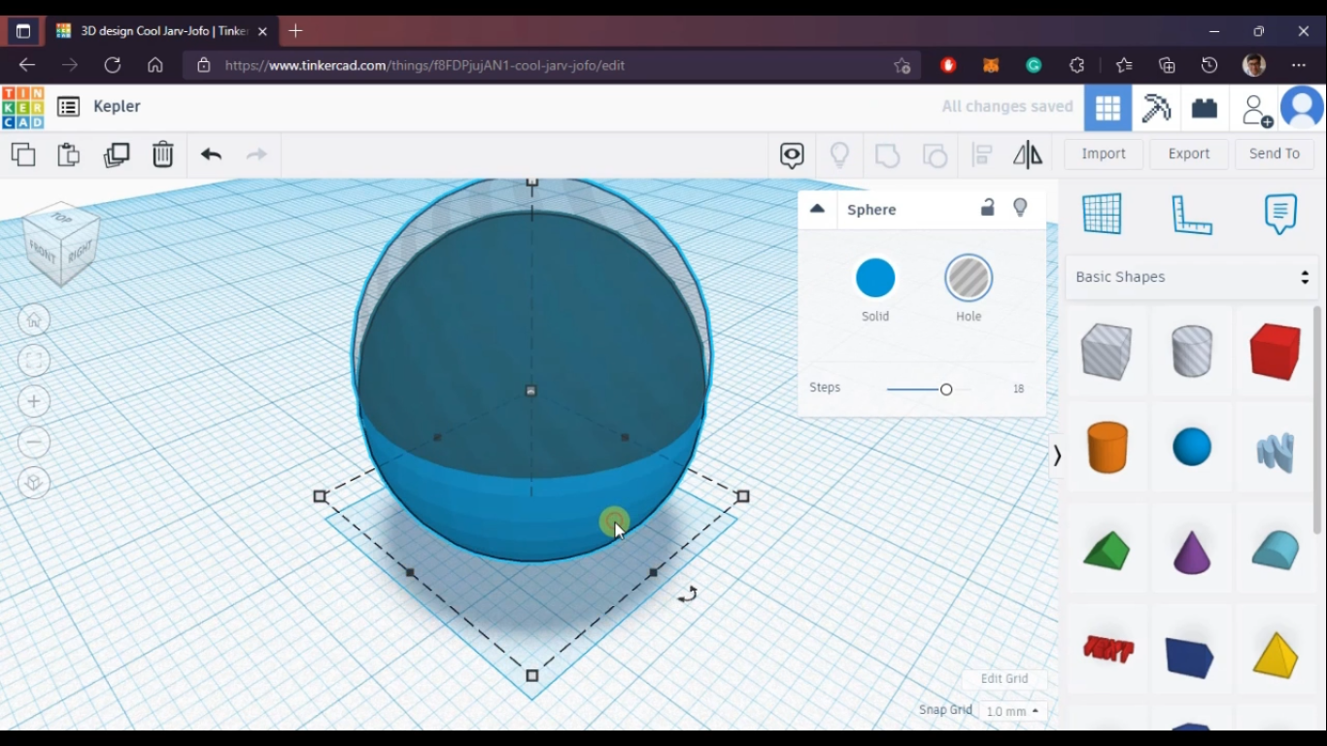Click the Home view button
Screen dimensions: 1327x746
(34, 320)
